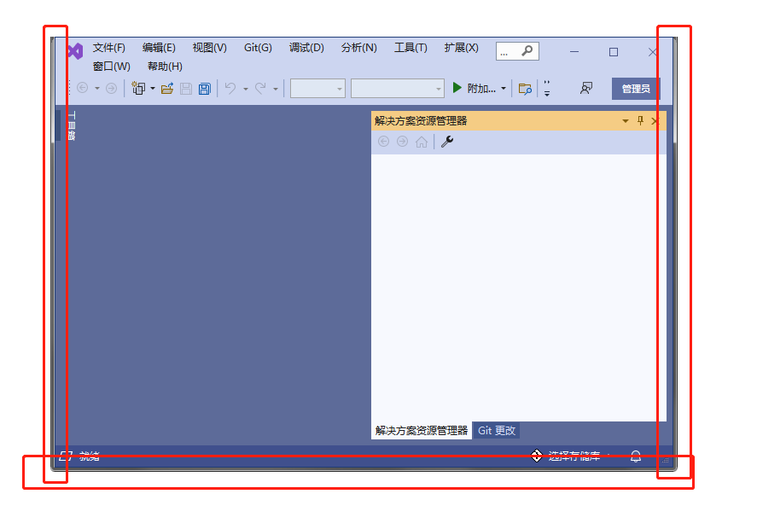The image size is (757, 523).
Task: Switch to the Git 更改 tab
Action: click(497, 430)
